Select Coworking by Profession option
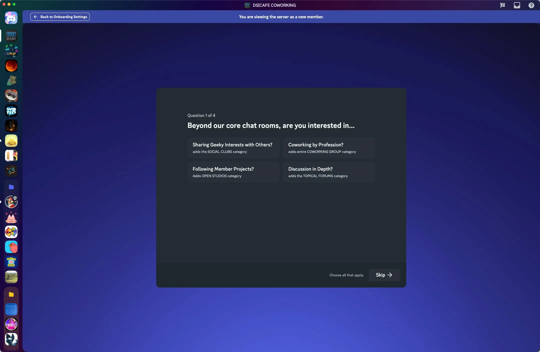The height and width of the screenshot is (352, 540). click(329, 148)
